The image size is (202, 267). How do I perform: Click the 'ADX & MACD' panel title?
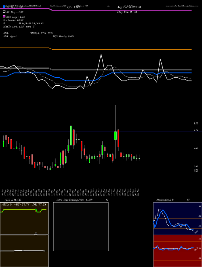tap(13, 200)
